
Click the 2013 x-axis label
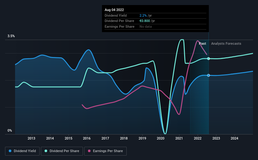(31, 138)
